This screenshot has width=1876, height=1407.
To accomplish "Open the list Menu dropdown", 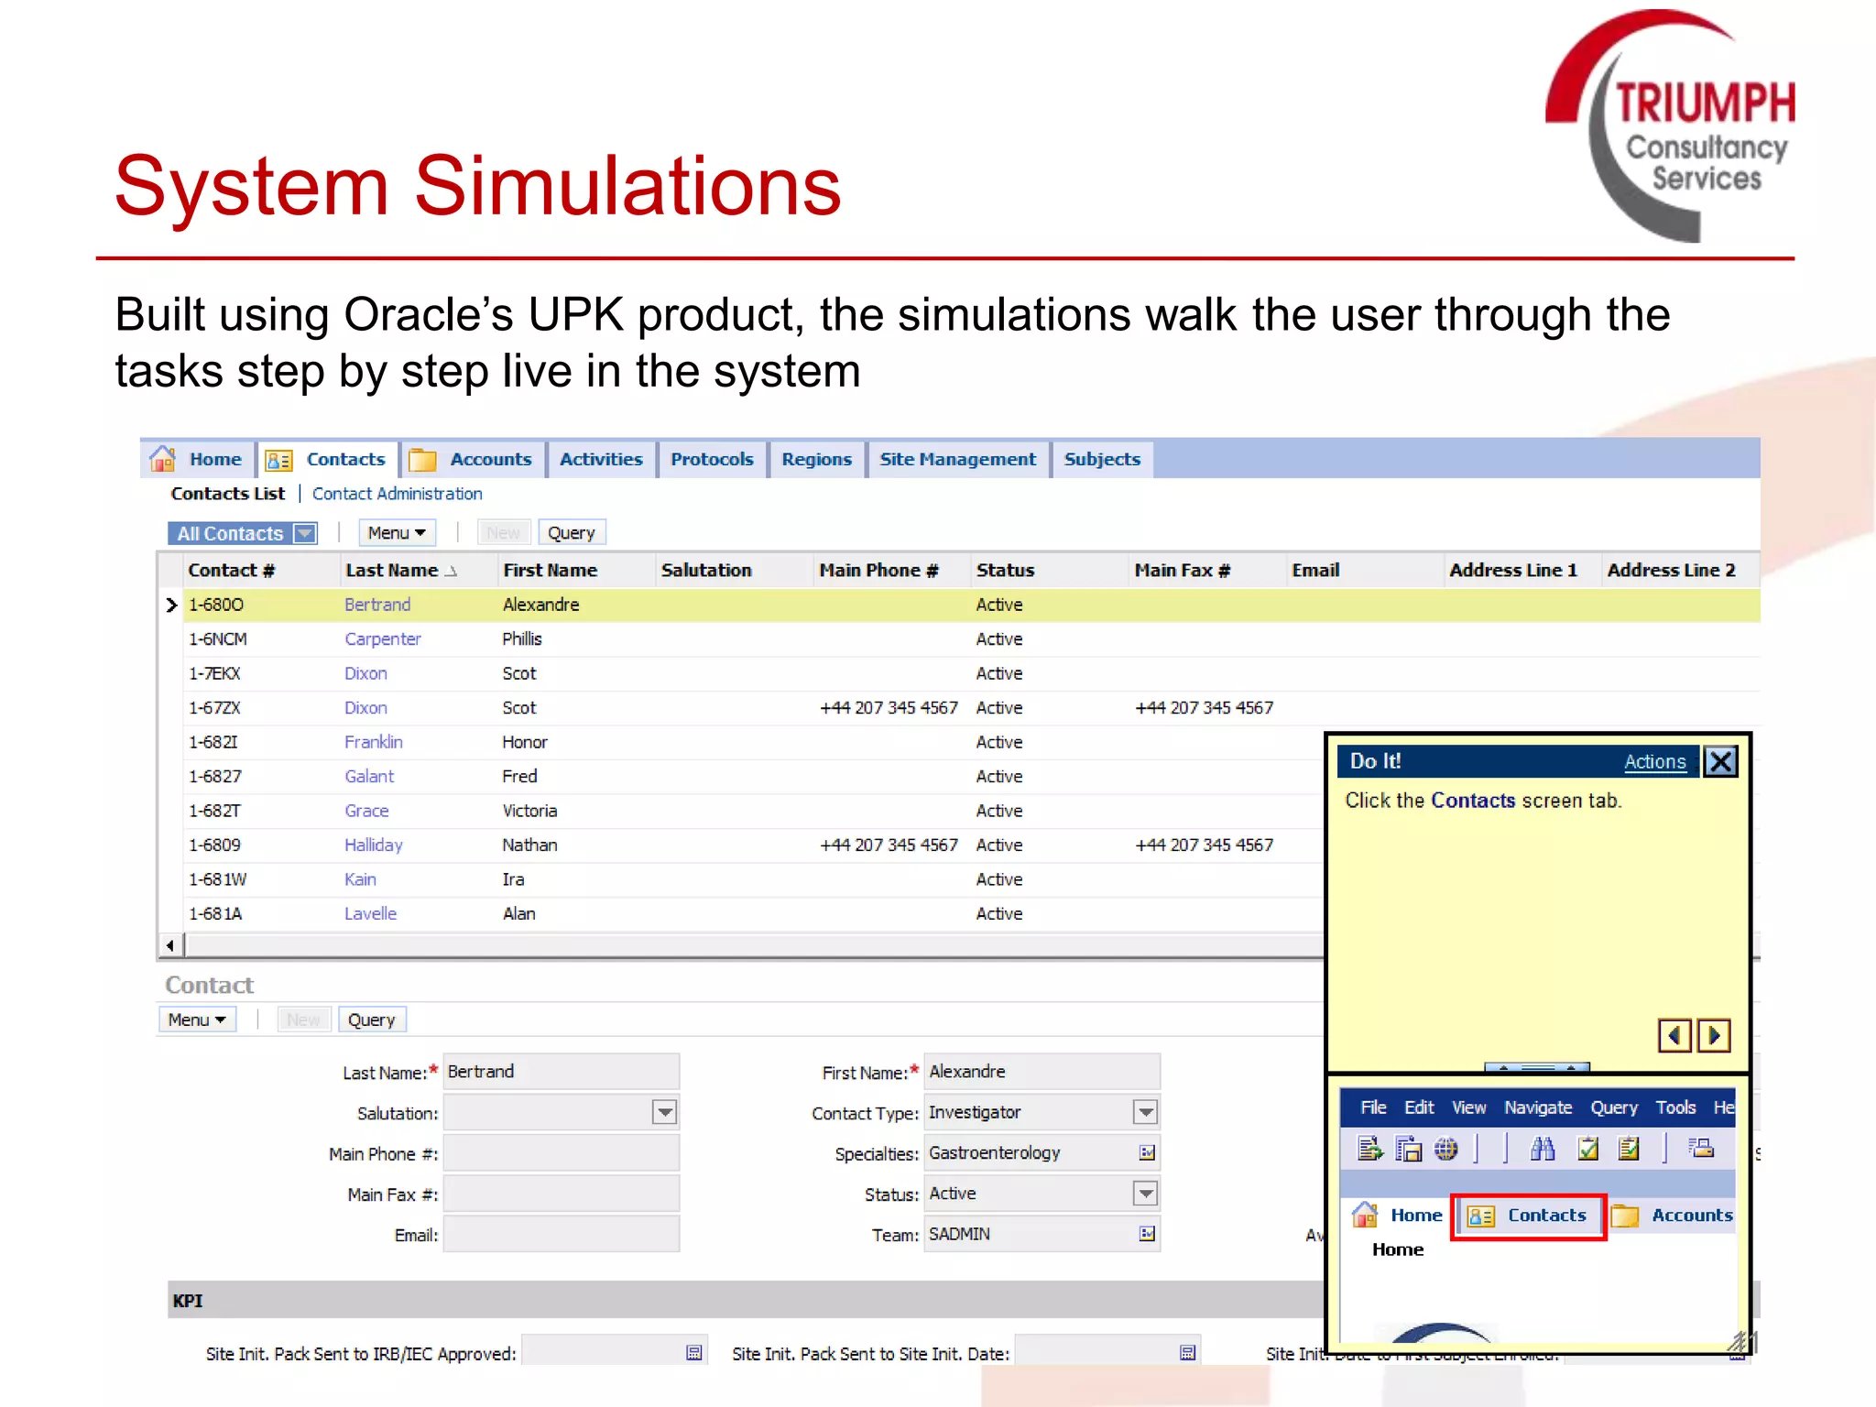I will 397,533.
